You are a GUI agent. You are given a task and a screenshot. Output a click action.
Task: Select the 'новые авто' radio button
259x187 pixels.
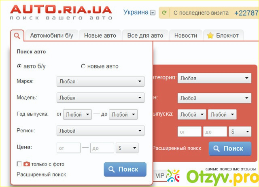(83, 66)
